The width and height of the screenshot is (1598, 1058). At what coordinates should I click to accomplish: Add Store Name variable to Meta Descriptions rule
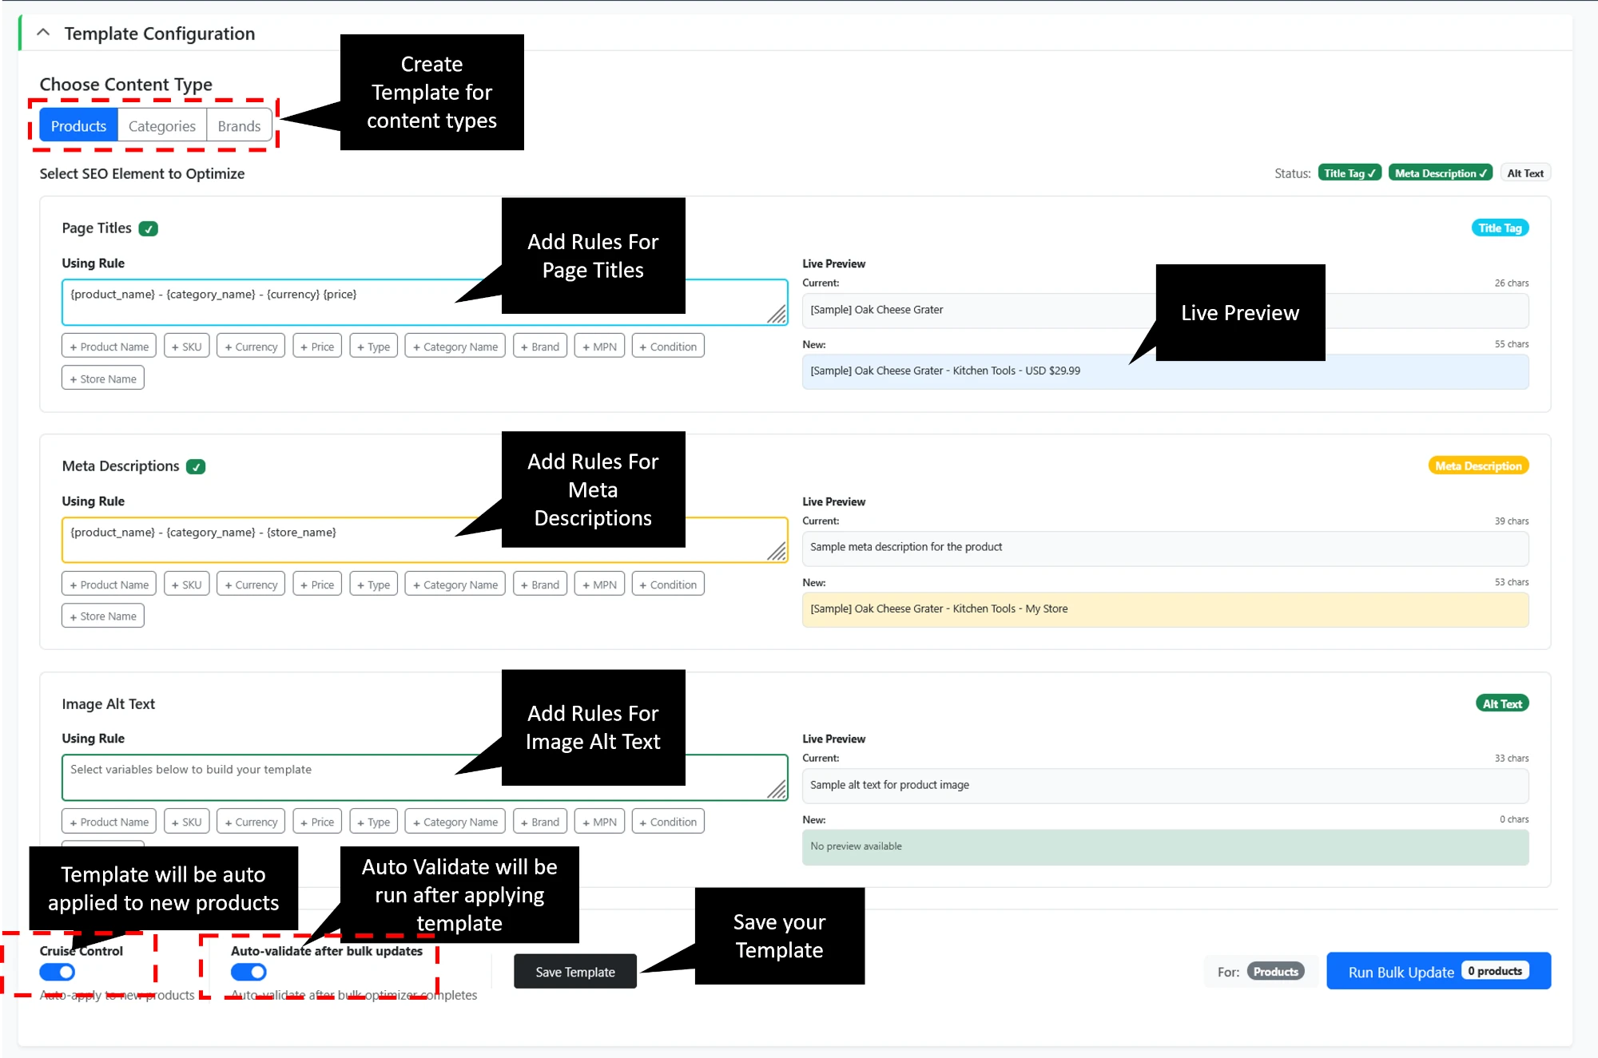102,615
